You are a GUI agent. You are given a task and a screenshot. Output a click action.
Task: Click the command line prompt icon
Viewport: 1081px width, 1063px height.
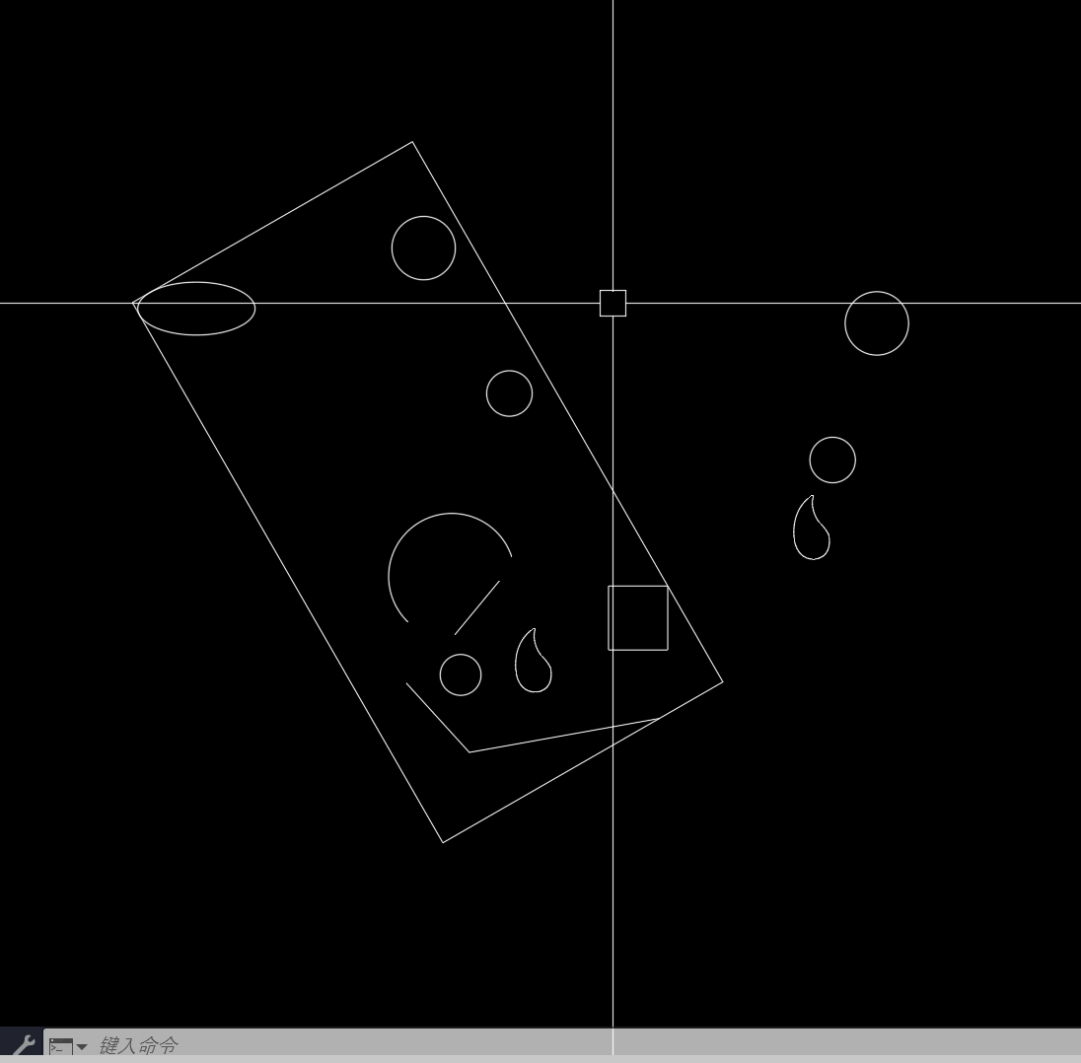(x=60, y=1045)
